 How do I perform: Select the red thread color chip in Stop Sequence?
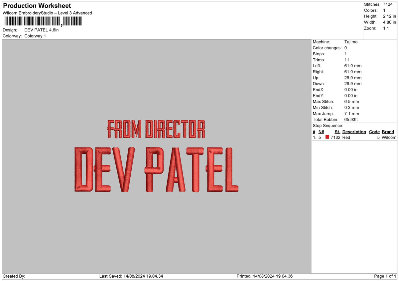tap(327, 137)
